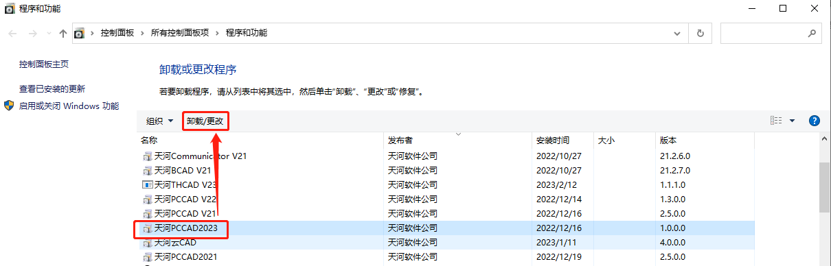
Task: Select the 天河PCCAD2021 program
Action: pos(445,257)
